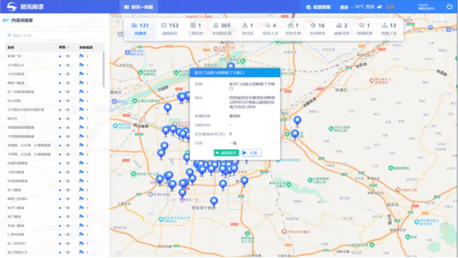This screenshot has width=458, height=258.
Task: Open 配置管理 in the header
Action: tap(318, 7)
